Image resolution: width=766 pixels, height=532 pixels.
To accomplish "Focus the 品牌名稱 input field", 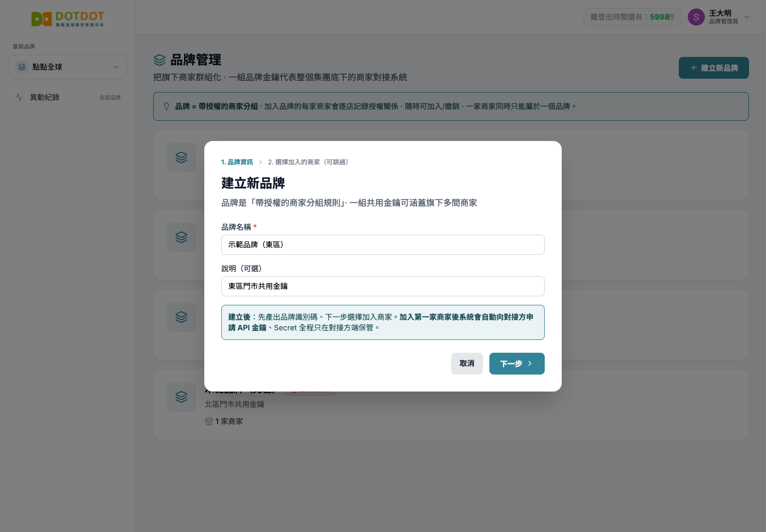I will (383, 245).
